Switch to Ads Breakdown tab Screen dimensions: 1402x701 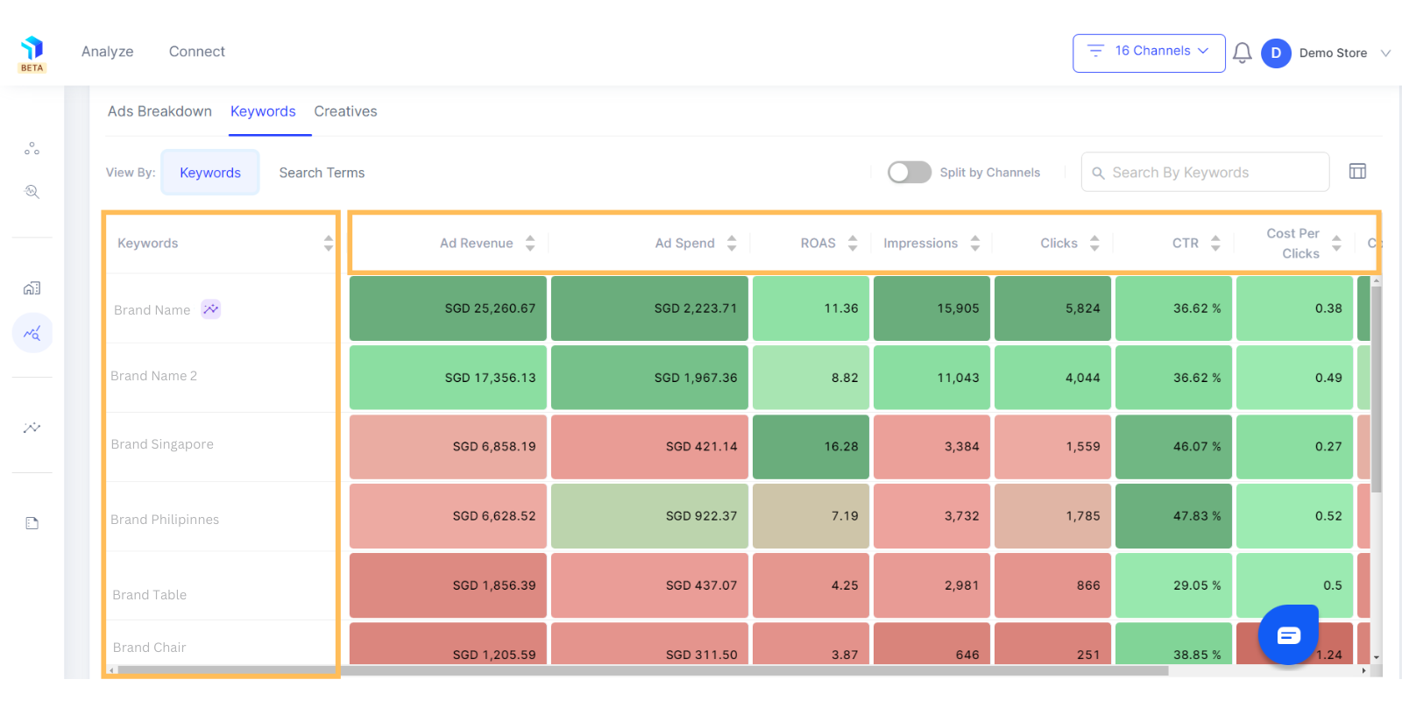tap(159, 111)
